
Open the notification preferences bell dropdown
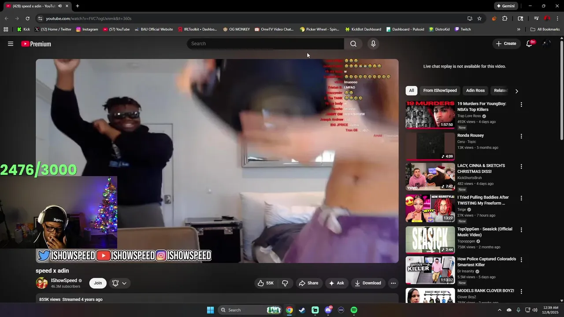point(119,283)
